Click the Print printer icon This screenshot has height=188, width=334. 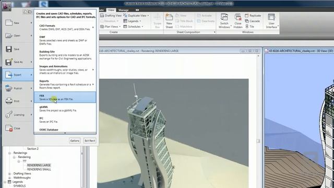(x=9, y=101)
